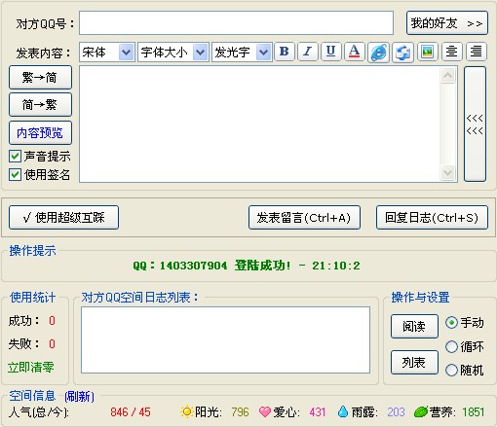The image size is (497, 427).
Task: Open the 发光字 effect dropdown
Action: 263,52
